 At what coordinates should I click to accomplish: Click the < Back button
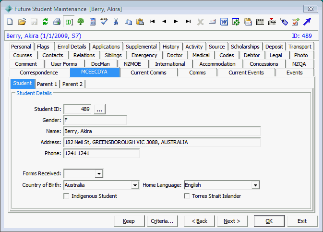(x=199, y=221)
